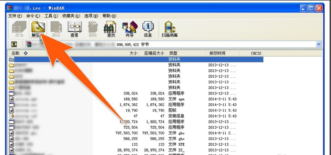Viewport: 331px width, 155px height.
Task: Show archive 信息 (Info) icon
Action: click(148, 29)
